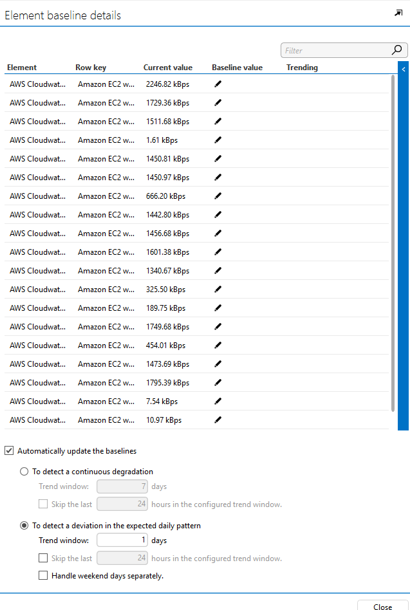Edit baseline for the 1749.68 kBps row
Image resolution: width=410 pixels, height=610 pixels.
(218, 327)
